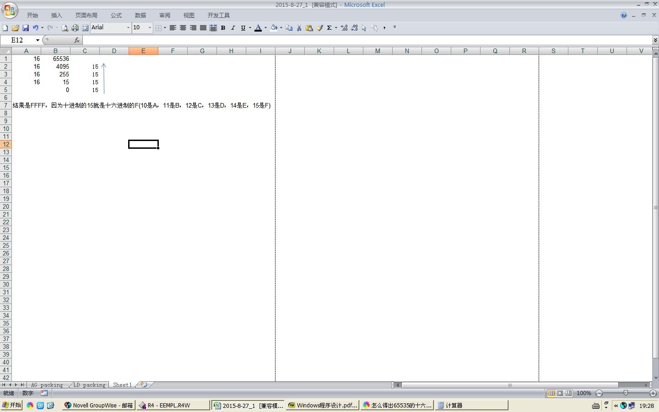This screenshot has width=659, height=412.
Task: Toggle bold formatting
Action: 223,28
